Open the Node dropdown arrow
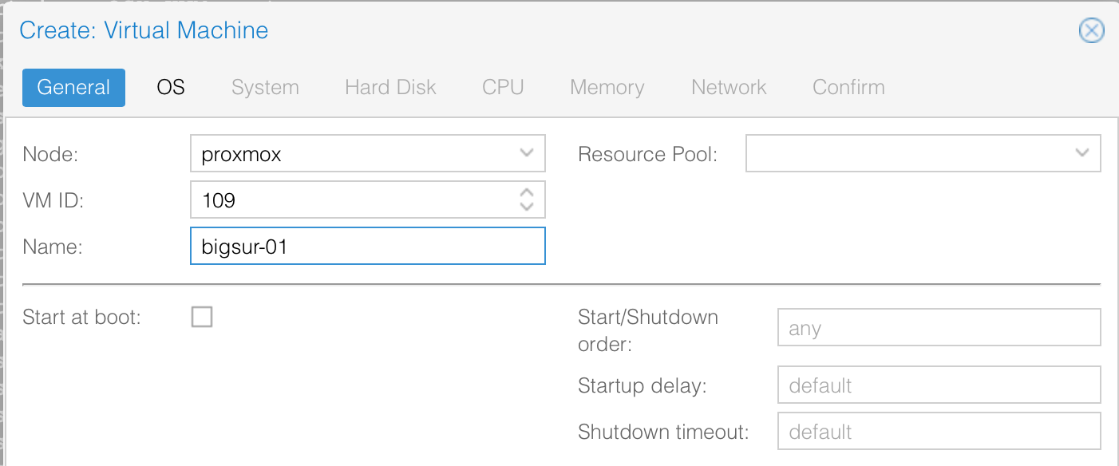Screen dimensions: 1119x466 pos(526,153)
